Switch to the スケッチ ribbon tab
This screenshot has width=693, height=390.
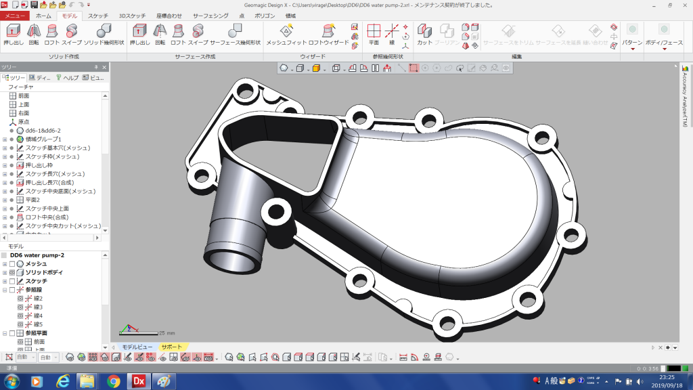coord(97,15)
